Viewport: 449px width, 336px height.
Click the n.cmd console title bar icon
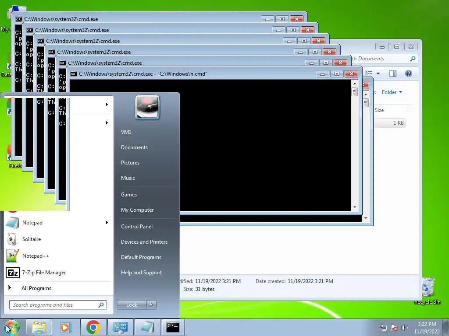tap(74, 74)
